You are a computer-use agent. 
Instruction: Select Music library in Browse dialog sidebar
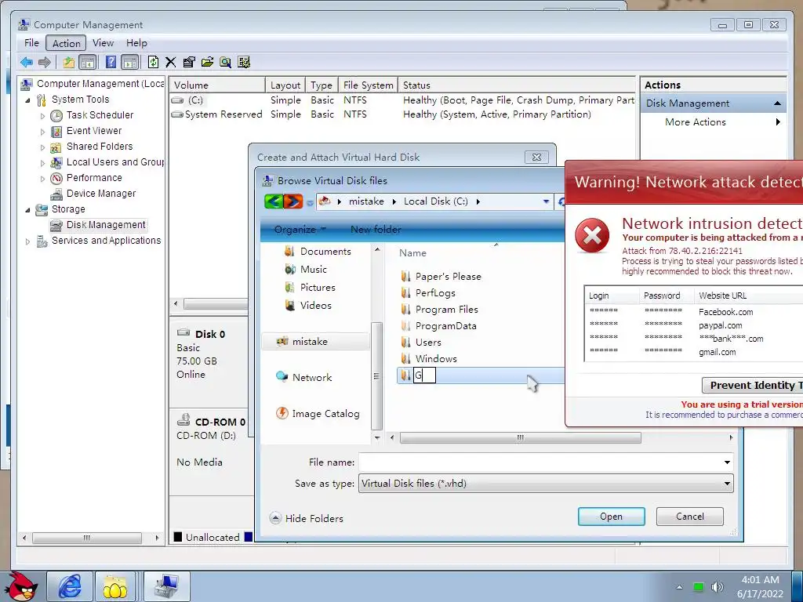pos(306,270)
